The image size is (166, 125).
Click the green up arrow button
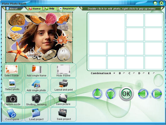click(x=98, y=94)
